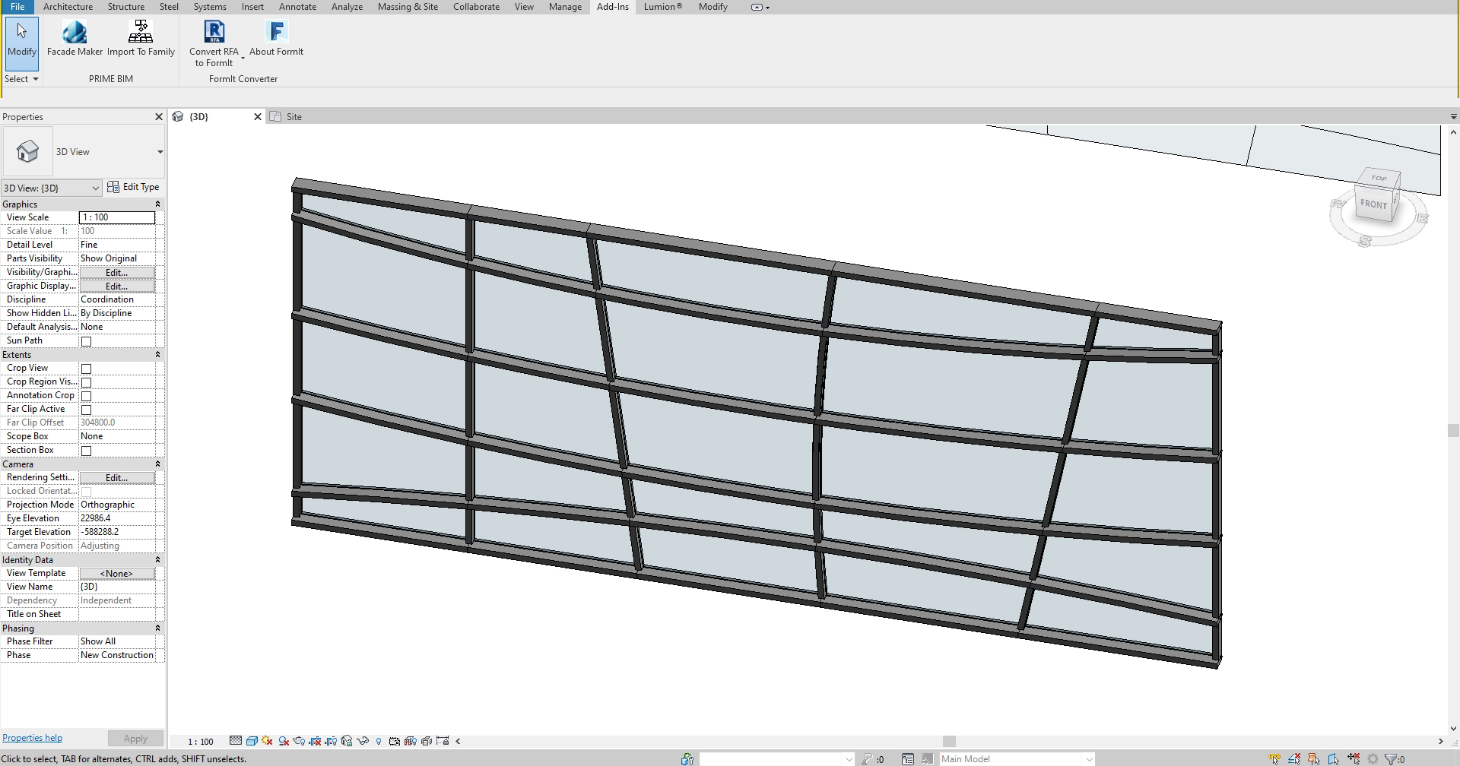Launch the Facade Maker tool
Screen dimensions: 1460x766
(75, 38)
